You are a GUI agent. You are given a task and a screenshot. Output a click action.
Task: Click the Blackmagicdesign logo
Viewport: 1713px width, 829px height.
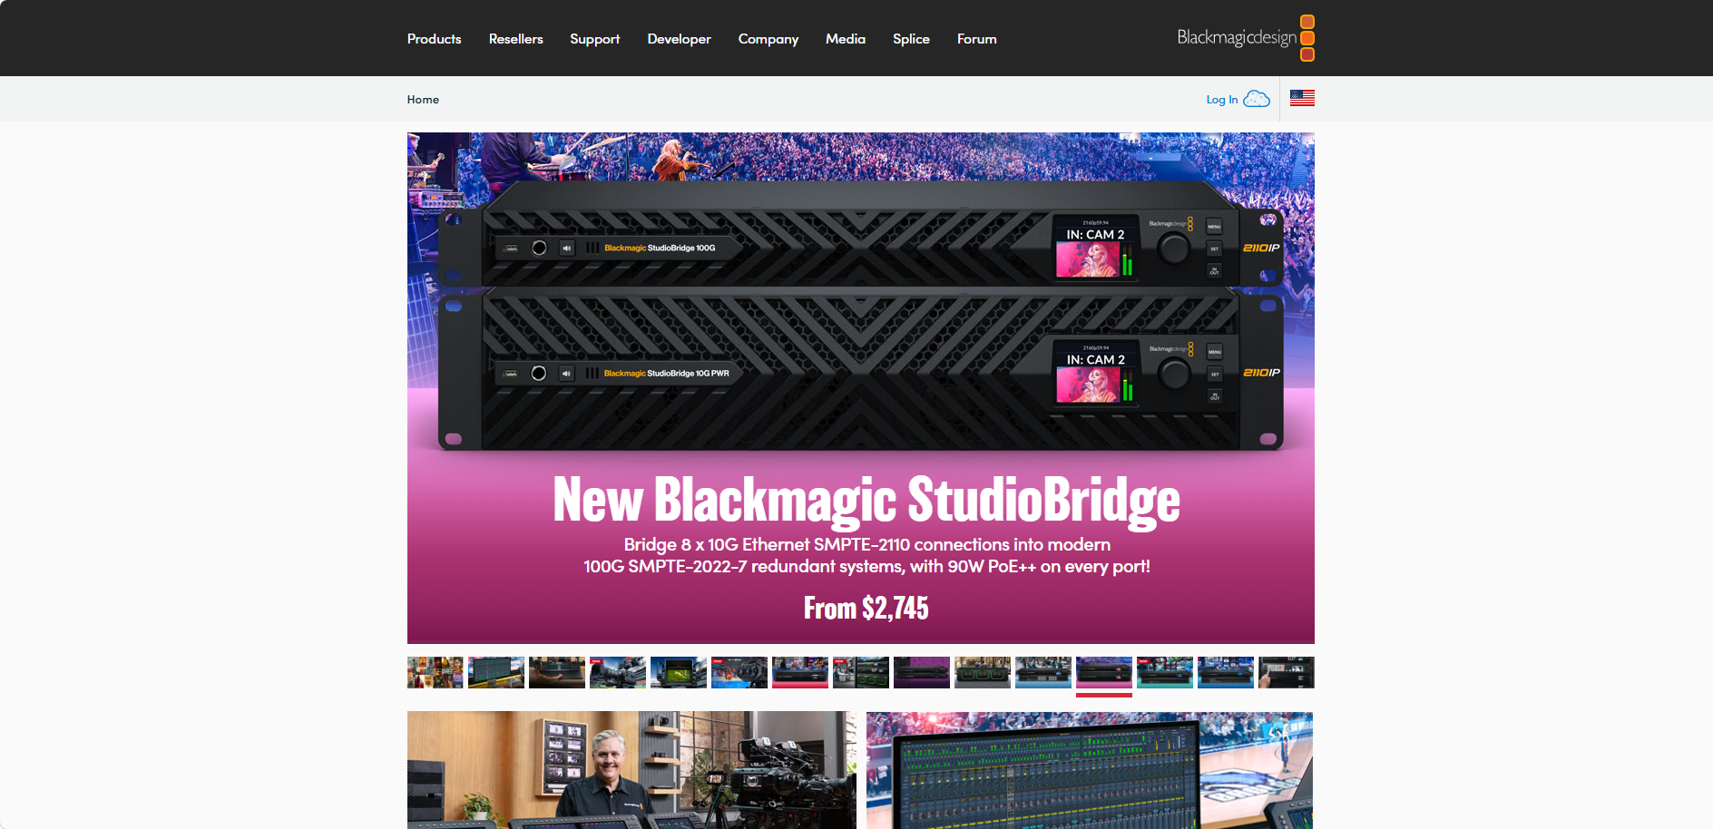[x=1246, y=38]
